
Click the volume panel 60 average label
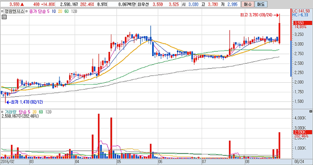41,112
